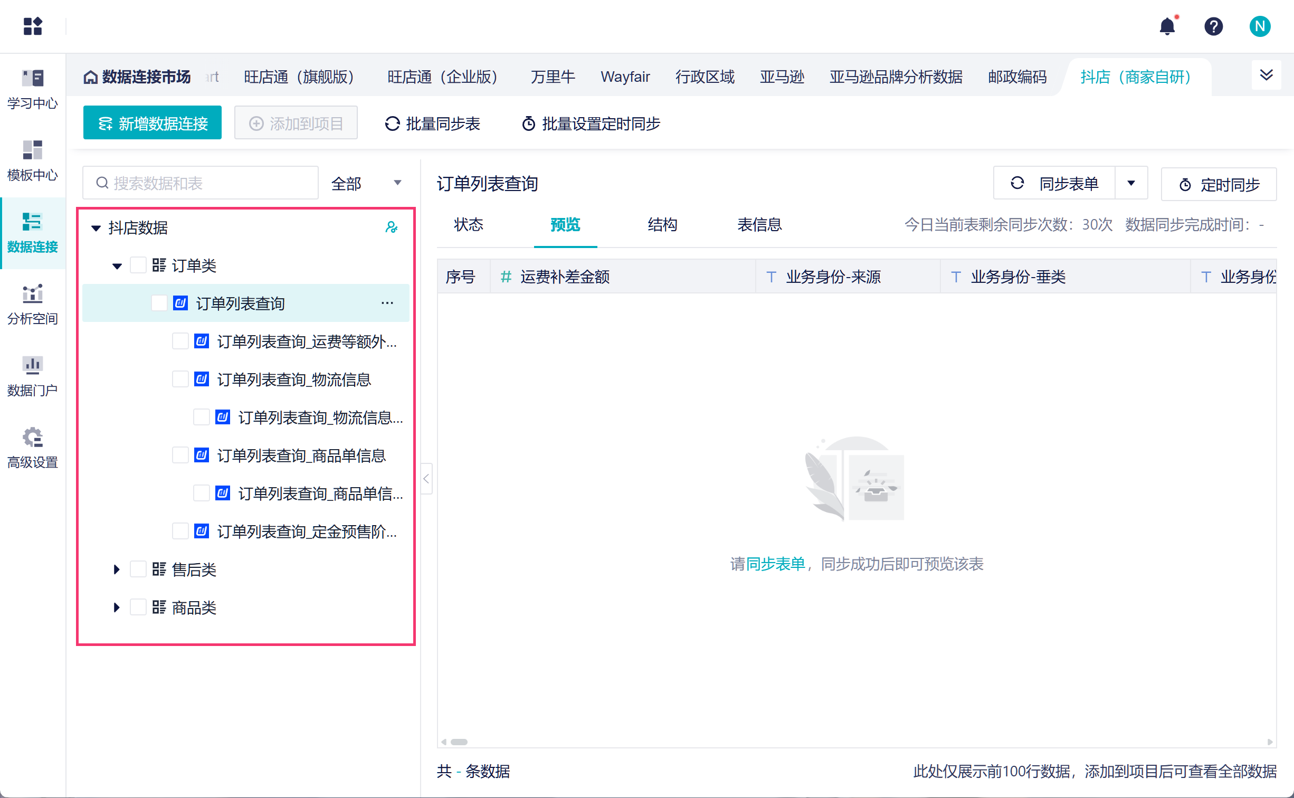Click the scrollbar right arrow in preview table
The image size is (1294, 798).
point(1270,742)
